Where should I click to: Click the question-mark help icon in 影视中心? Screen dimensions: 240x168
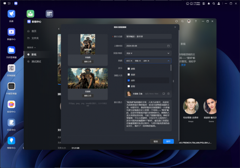pos(196,21)
